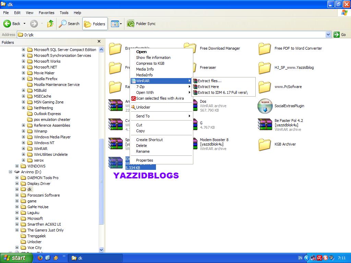Screen dimensions: 351x263
Task: Toggle the Folders pane button
Action: (x=95, y=24)
